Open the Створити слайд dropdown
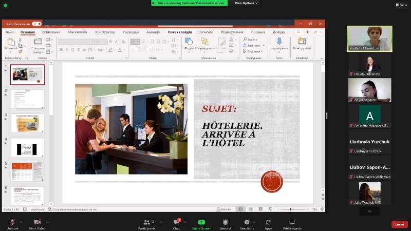 point(38,51)
